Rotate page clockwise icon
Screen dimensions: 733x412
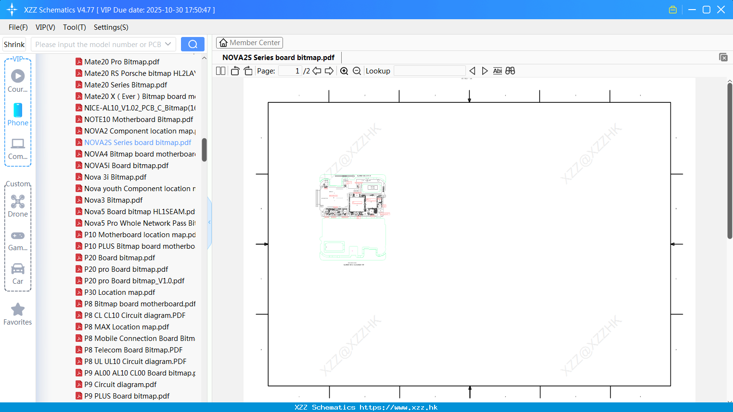pyautogui.click(x=248, y=71)
